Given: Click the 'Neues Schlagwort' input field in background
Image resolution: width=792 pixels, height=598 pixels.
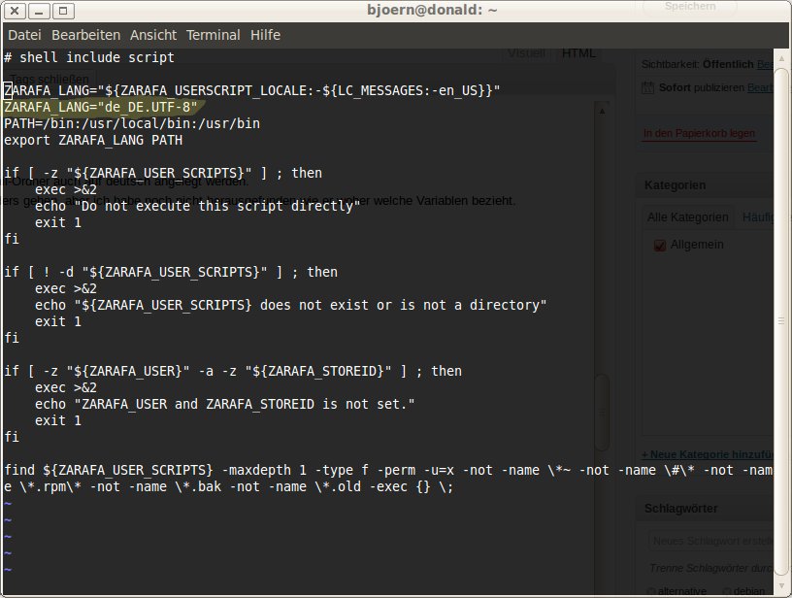Looking at the screenshot, I should [711, 541].
